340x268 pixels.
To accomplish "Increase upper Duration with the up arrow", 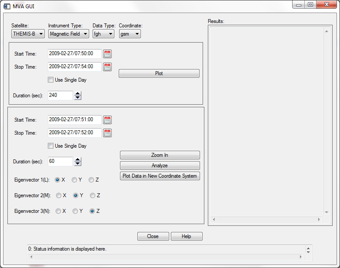I will tap(78, 93).
